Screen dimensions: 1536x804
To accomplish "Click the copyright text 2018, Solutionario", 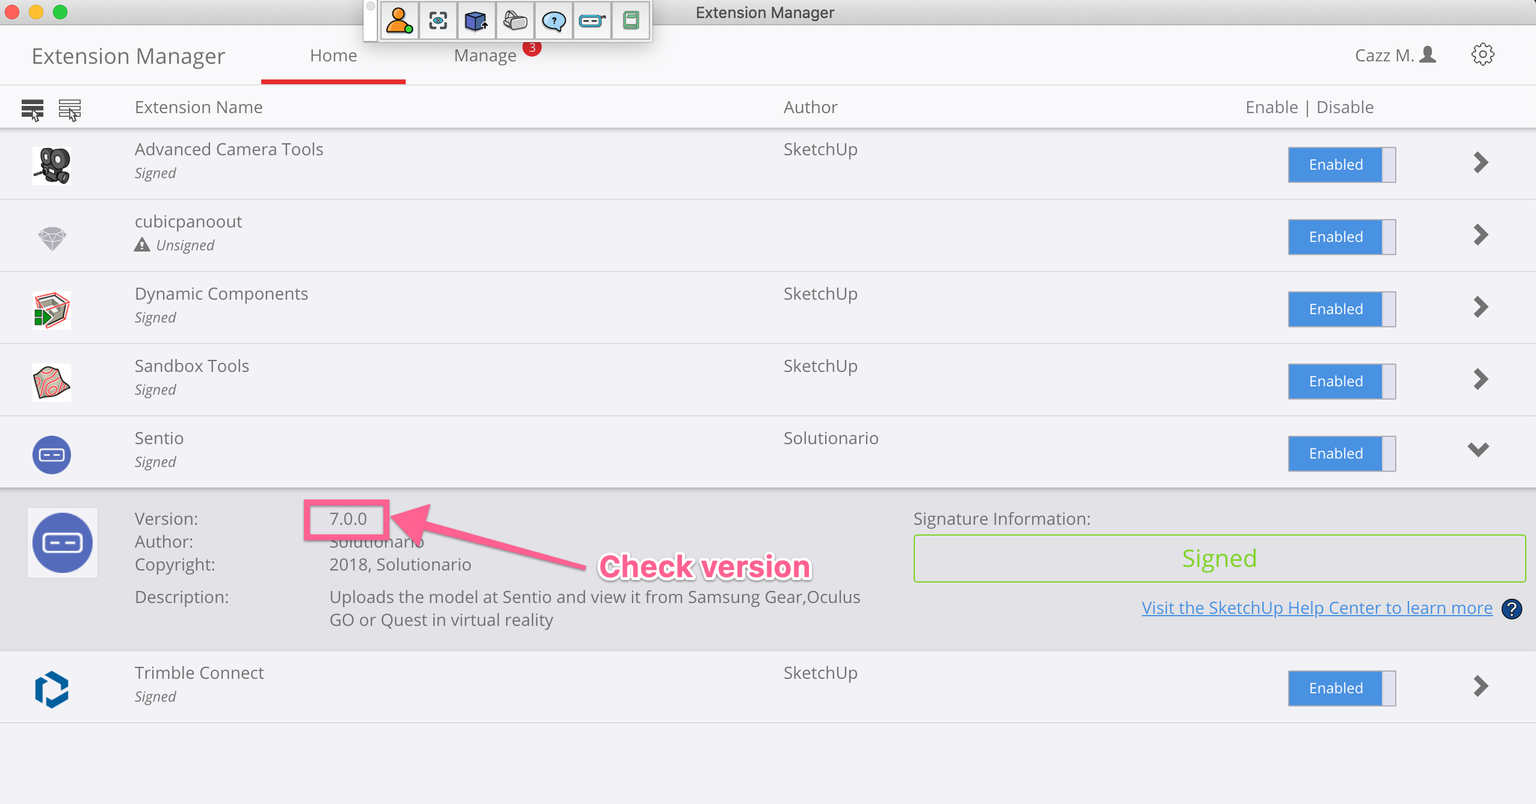I will point(400,564).
